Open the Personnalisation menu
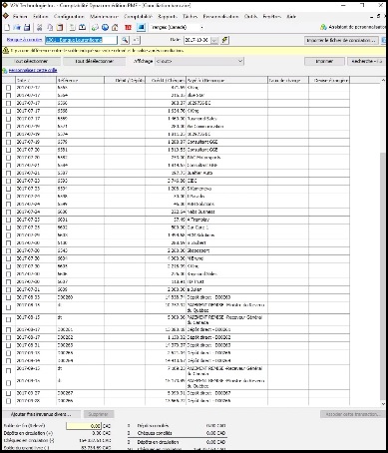Viewport: 388px width, 453px height. [220, 16]
